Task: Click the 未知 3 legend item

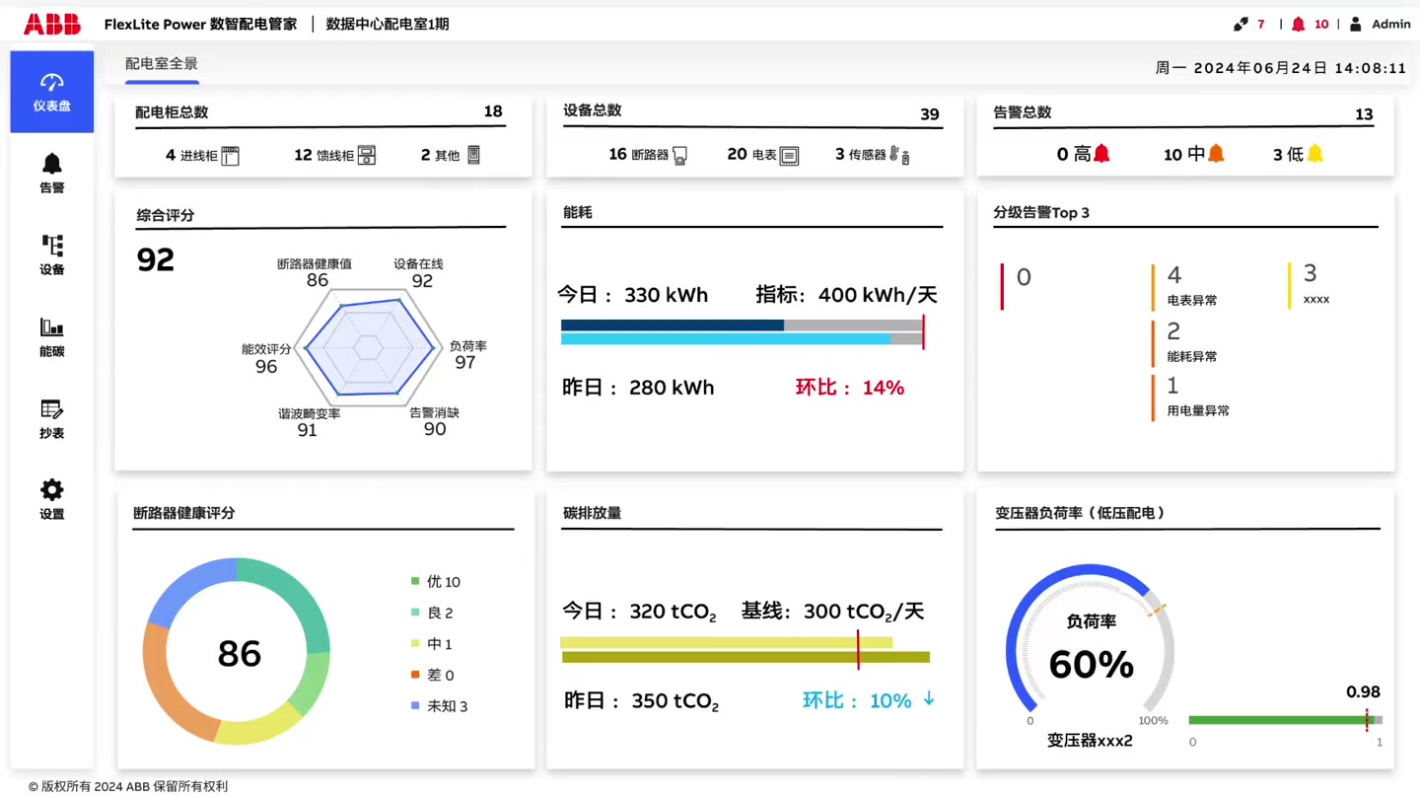Action: click(440, 706)
